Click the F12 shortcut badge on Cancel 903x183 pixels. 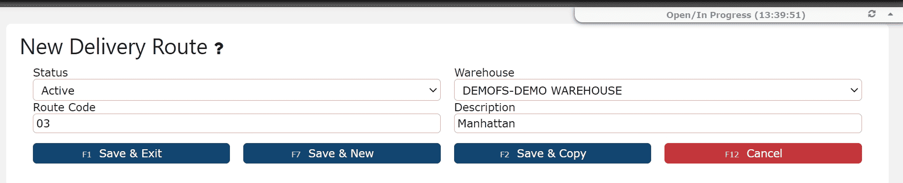click(732, 154)
